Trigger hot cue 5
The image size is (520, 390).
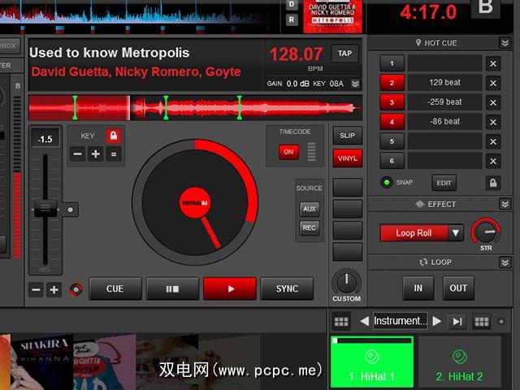pyautogui.click(x=392, y=141)
